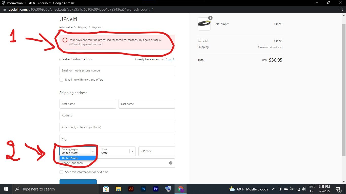Go to the Information breadcrumb step
This screenshot has width=346, height=194.
66,27
